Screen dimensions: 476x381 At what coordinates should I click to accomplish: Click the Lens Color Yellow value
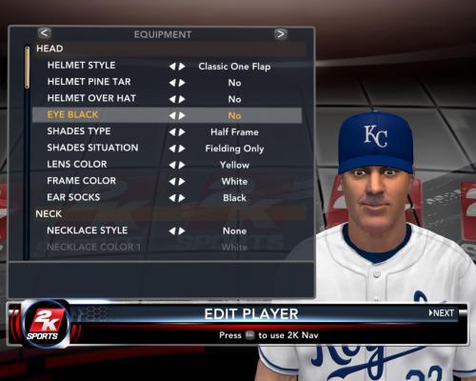click(234, 165)
